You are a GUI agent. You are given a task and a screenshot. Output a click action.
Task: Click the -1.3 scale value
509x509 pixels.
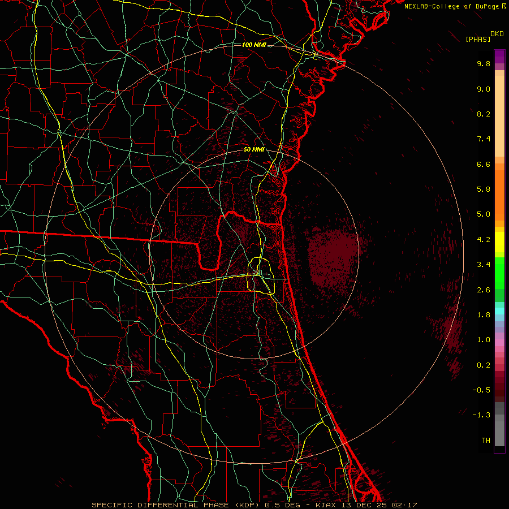[x=481, y=415]
